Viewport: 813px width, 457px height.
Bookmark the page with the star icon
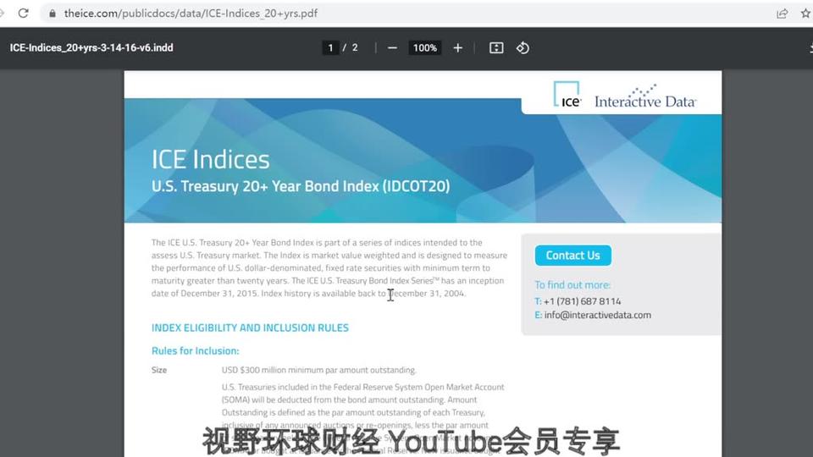coord(805,14)
